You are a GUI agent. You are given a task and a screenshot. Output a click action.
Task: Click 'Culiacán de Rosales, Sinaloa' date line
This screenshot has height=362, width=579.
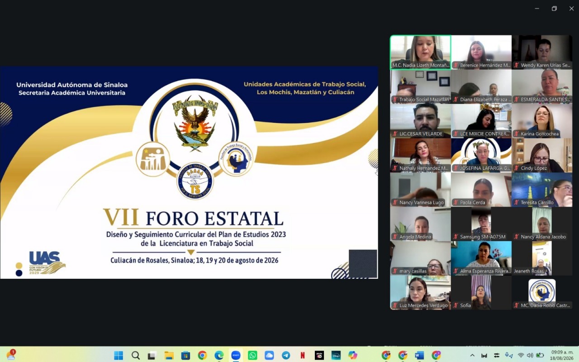(x=194, y=260)
